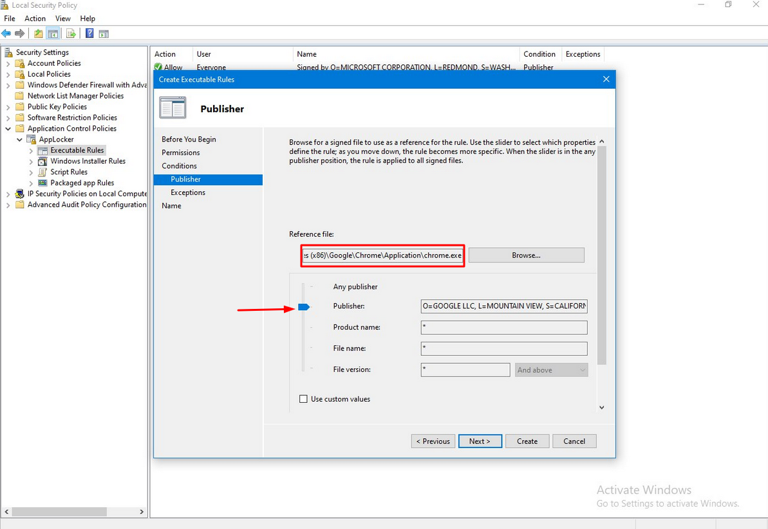Click the Windows Installer Rules icon
The image size is (768, 529).
coord(43,161)
